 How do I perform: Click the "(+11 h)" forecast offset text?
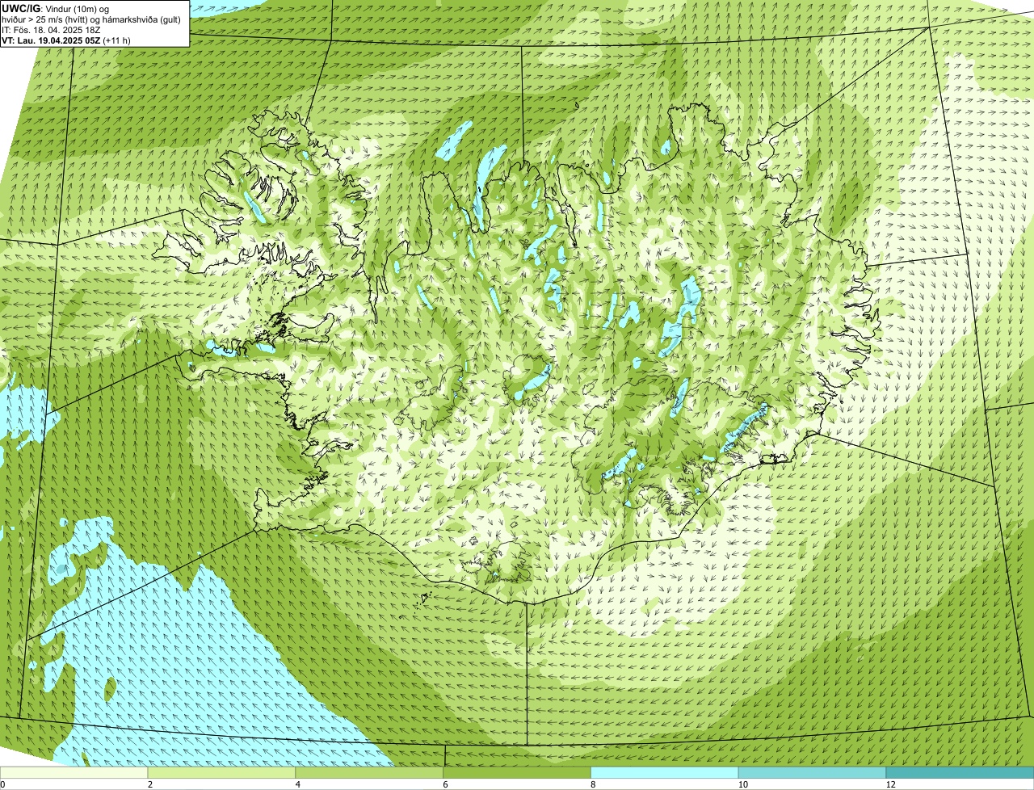tap(117, 40)
